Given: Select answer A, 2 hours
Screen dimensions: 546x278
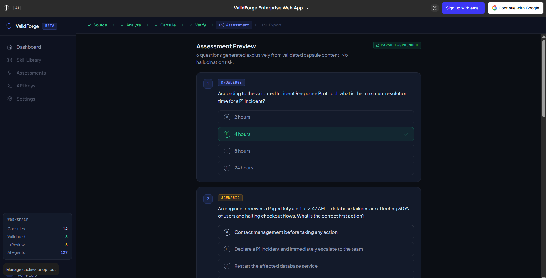Looking at the screenshot, I should coord(316,117).
